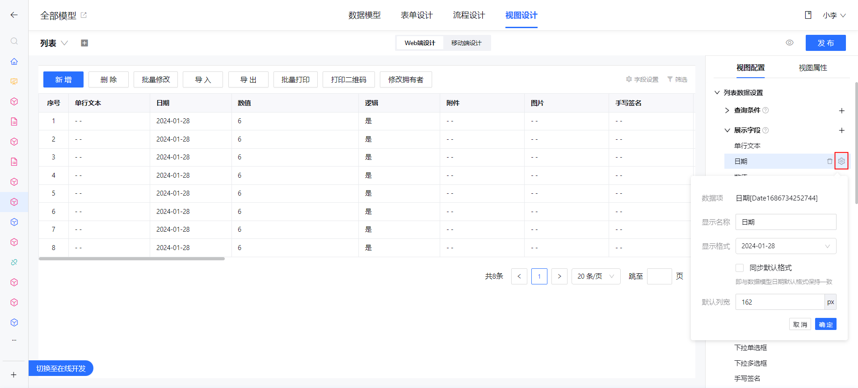
Task: Switch to 流程设计 tab
Action: click(469, 15)
